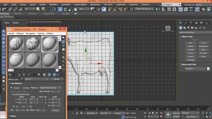The height and width of the screenshot is (119, 212).
Task: Toggle the Auto Key button
Action: pos(176,113)
